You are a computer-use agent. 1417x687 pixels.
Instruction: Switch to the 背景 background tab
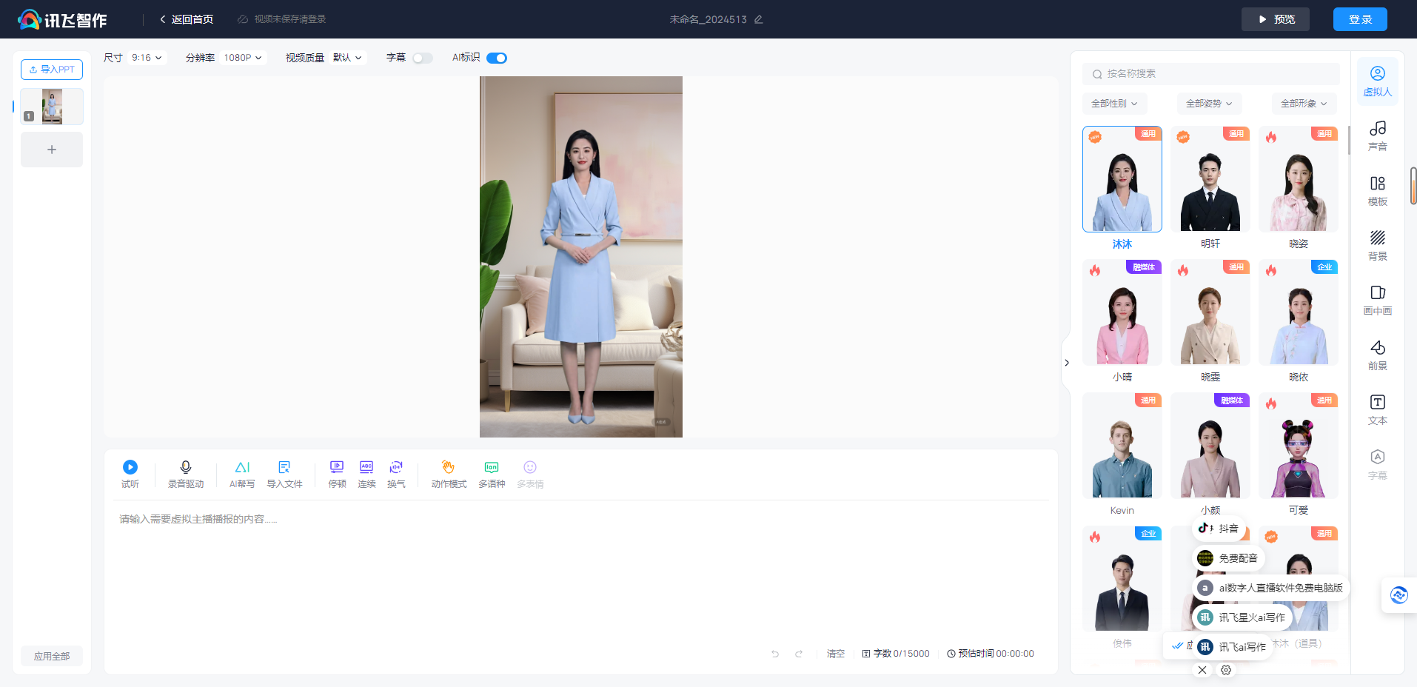click(x=1377, y=245)
